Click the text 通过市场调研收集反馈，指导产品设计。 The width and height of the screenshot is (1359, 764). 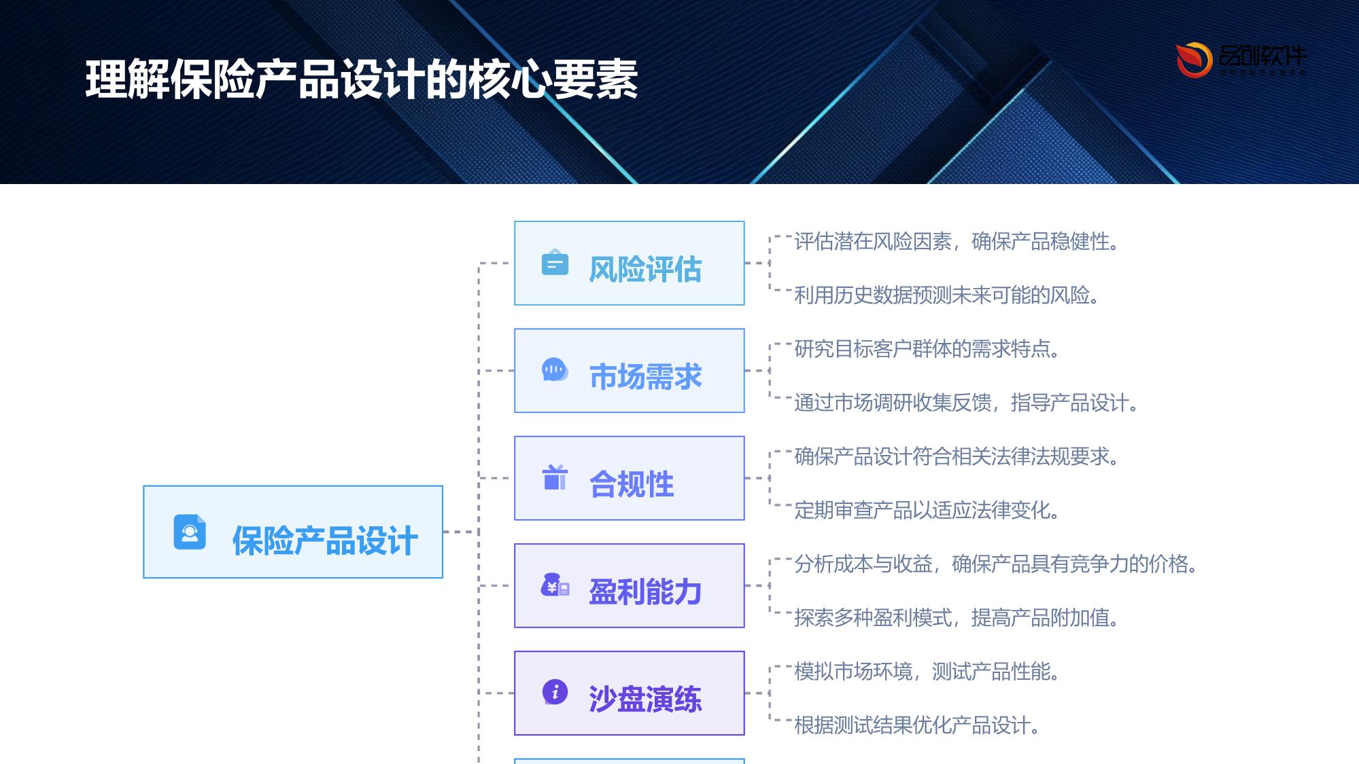pyautogui.click(x=967, y=403)
